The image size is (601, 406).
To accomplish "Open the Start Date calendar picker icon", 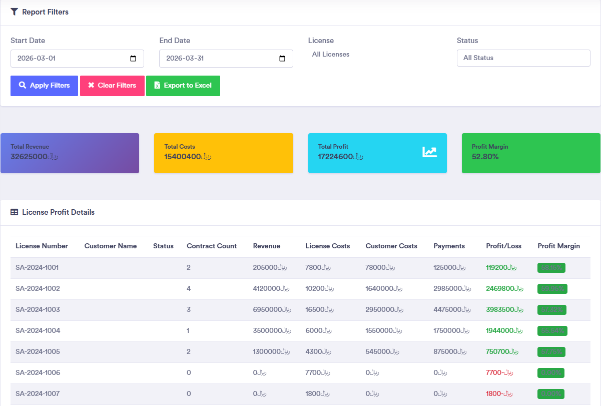I will point(133,59).
